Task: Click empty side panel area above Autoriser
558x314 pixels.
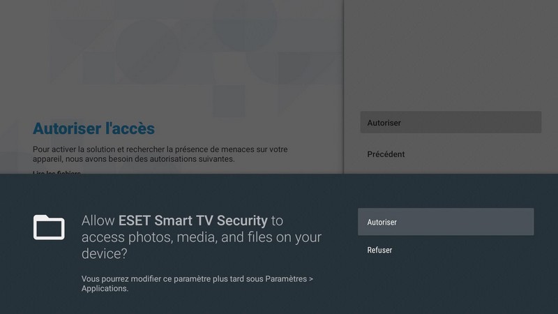Action: [x=451, y=56]
